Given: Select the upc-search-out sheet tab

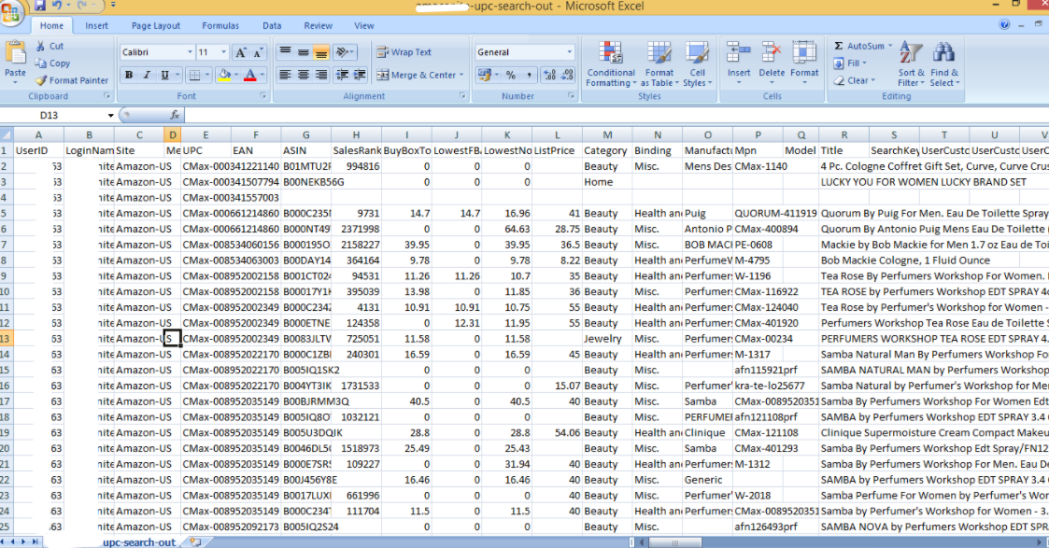Looking at the screenshot, I should [x=139, y=542].
